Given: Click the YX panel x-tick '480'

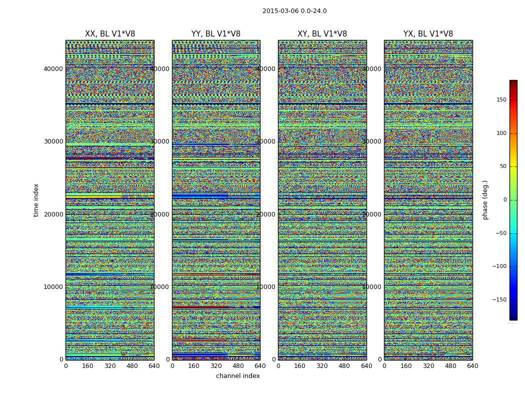Looking at the screenshot, I should (x=450, y=366).
